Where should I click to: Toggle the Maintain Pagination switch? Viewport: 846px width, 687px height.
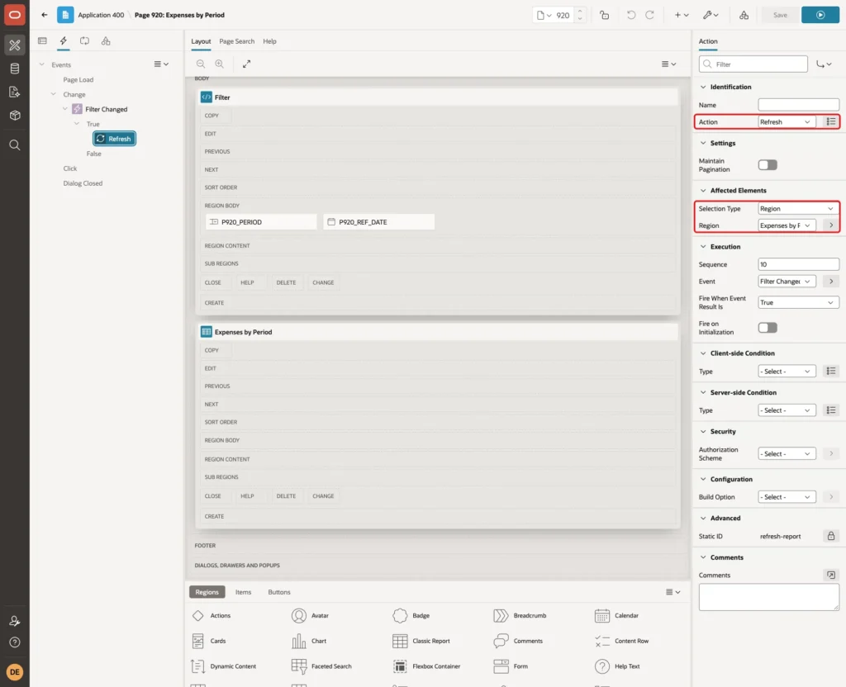point(768,164)
